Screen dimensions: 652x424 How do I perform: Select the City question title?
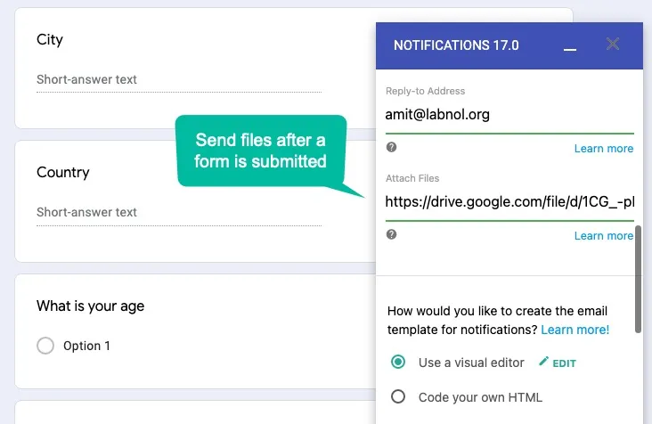[x=50, y=40]
